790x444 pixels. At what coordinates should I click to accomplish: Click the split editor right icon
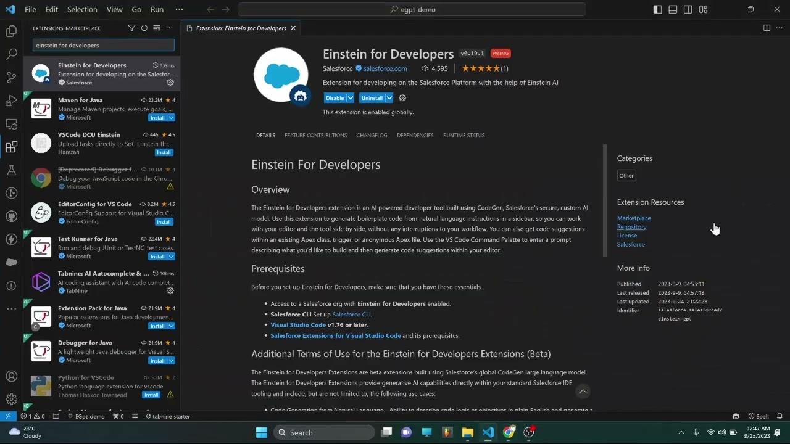point(767,28)
